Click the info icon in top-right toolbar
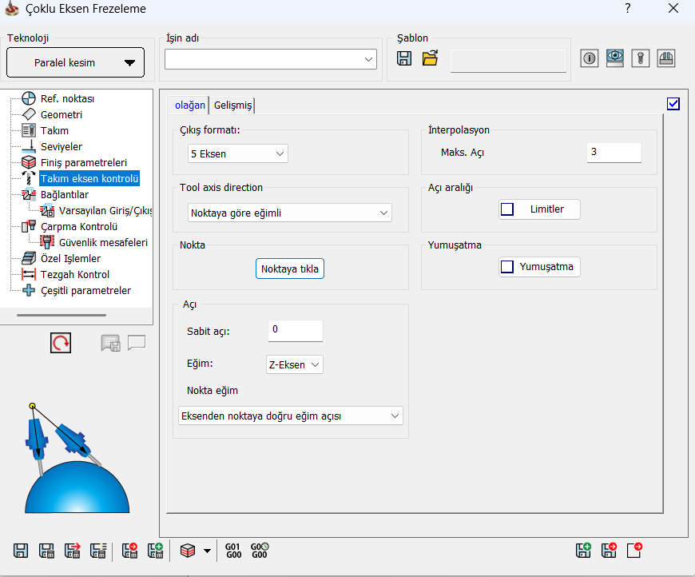The image size is (695, 577). point(590,58)
